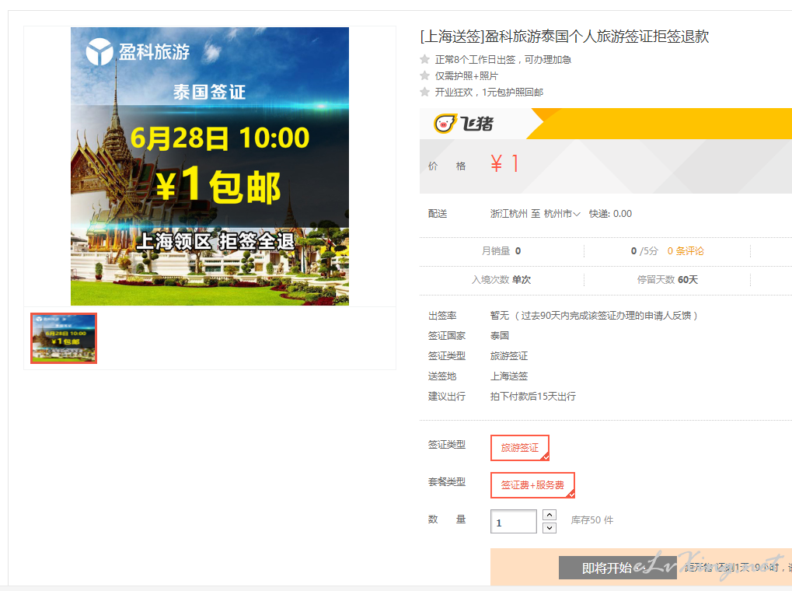The height and width of the screenshot is (591, 792).
Task: Click the 0 /5分 rating score
Action: pyautogui.click(x=644, y=250)
